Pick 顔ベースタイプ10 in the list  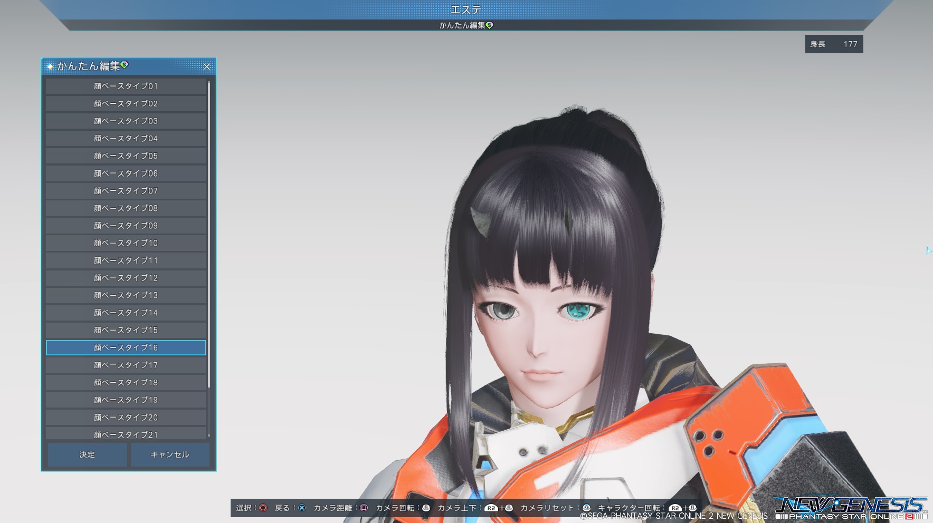click(x=126, y=243)
